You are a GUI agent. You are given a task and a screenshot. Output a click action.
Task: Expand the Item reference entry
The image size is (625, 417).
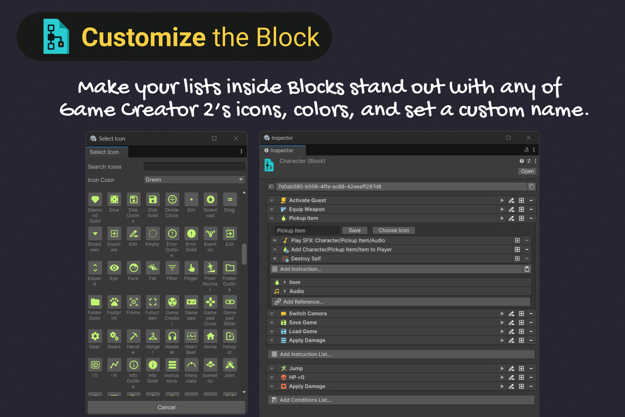(284, 282)
